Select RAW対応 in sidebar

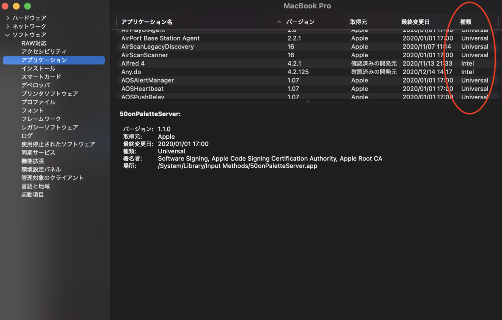[x=34, y=43]
